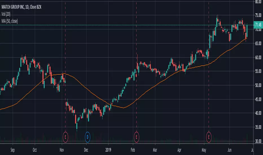Screen dimensions: 263x155
Task: Click the 50.00 price axis label
Action: pyautogui.click(x=258, y=85)
